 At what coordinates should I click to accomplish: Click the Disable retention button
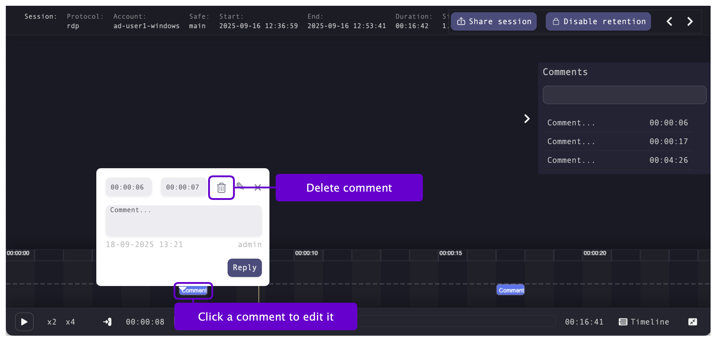(598, 22)
